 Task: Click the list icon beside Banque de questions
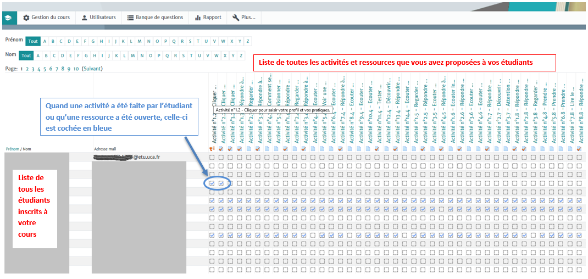click(x=130, y=18)
